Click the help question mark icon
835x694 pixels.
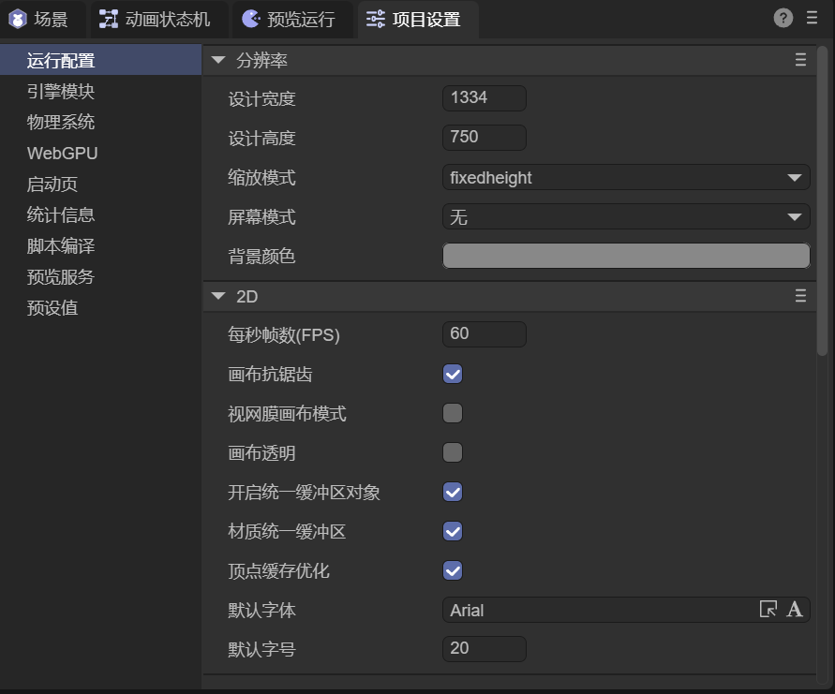tap(783, 18)
